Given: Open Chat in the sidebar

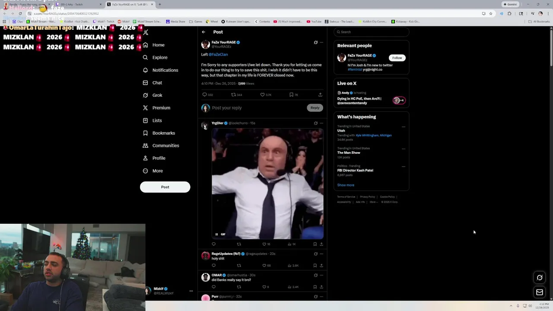Looking at the screenshot, I should tap(153, 83).
